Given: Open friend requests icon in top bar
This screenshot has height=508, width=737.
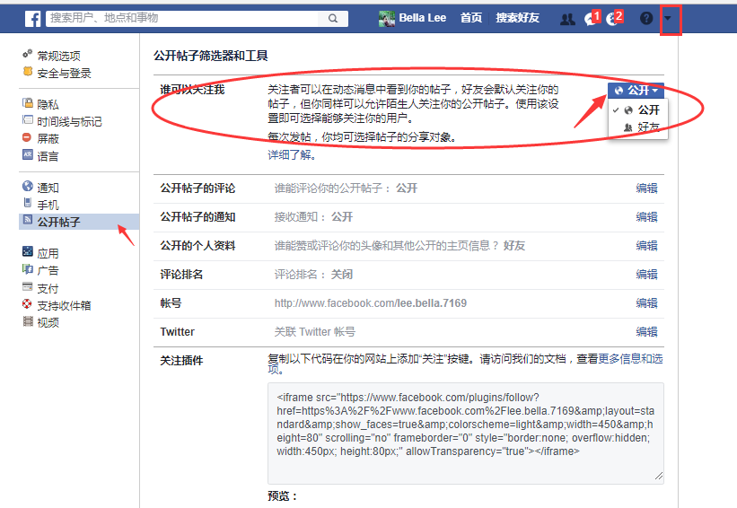Looking at the screenshot, I should pos(567,19).
